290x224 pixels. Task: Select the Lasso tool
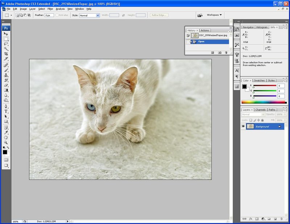(x=6, y=44)
